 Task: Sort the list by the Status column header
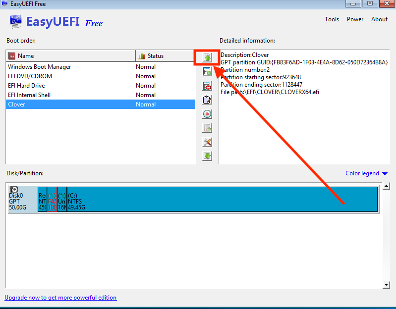(165, 56)
